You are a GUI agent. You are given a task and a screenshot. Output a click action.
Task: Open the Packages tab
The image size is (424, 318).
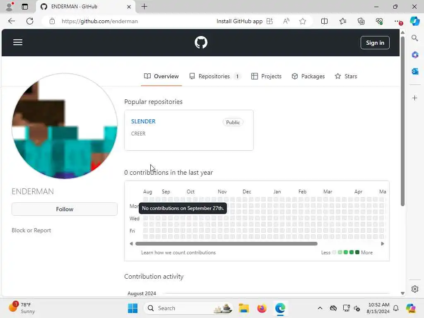[308, 76]
